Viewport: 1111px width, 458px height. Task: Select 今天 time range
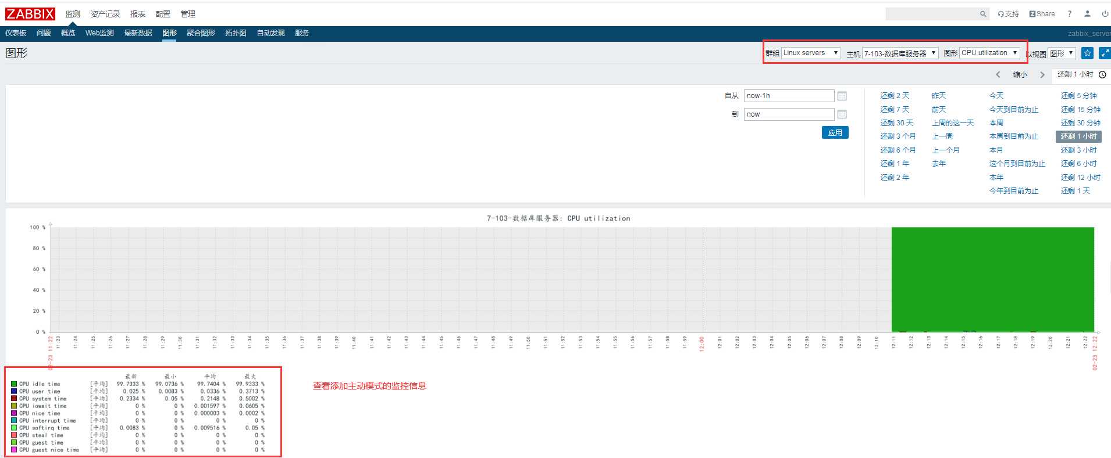996,96
